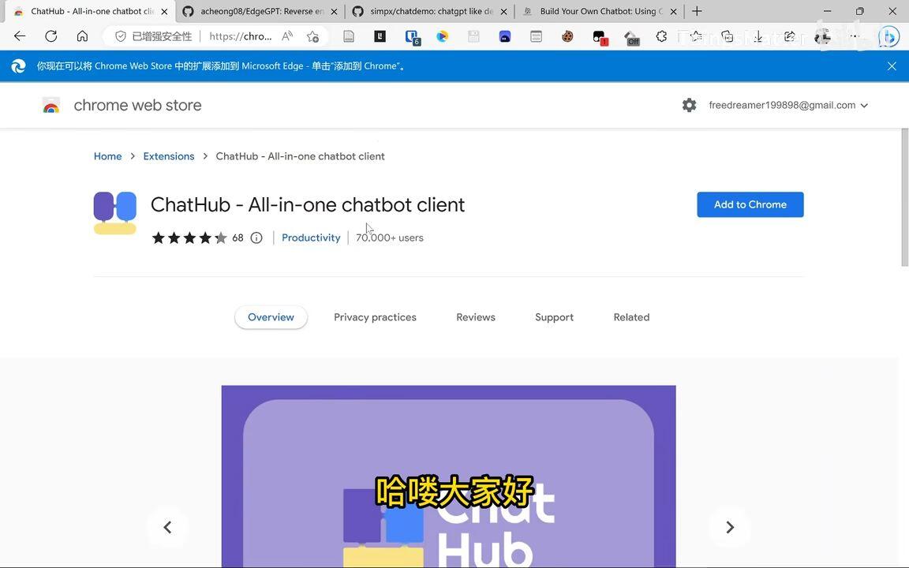
Task: Switch to Build Your Own Chatbot tab
Action: pyautogui.click(x=600, y=12)
